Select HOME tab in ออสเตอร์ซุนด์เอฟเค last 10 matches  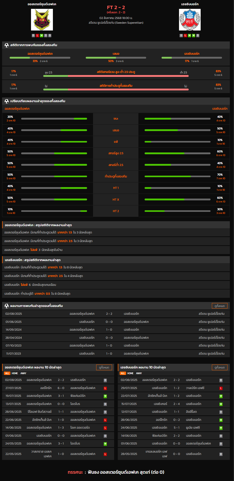[x=15, y=373]
